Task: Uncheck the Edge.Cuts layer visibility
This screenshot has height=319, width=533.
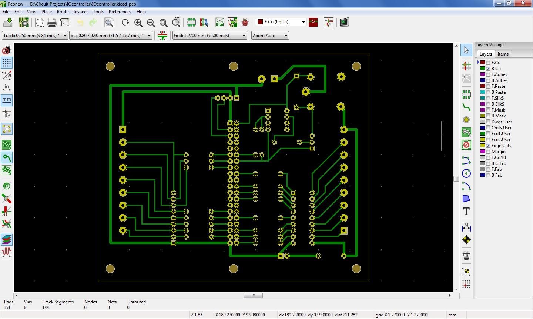Action: pyautogui.click(x=487, y=145)
